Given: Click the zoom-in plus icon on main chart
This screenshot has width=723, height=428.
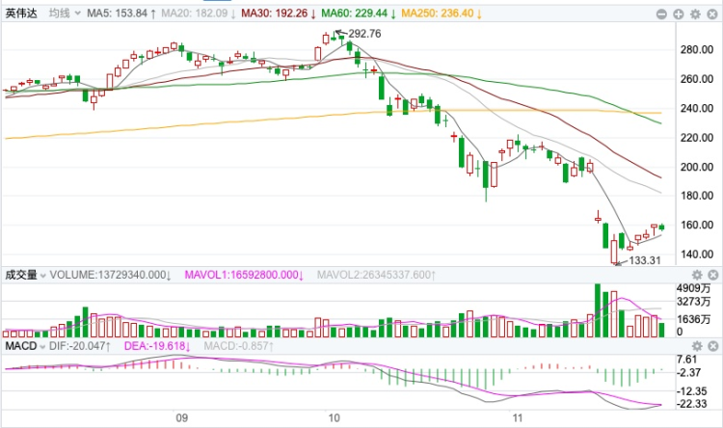Looking at the screenshot, I should (679, 14).
